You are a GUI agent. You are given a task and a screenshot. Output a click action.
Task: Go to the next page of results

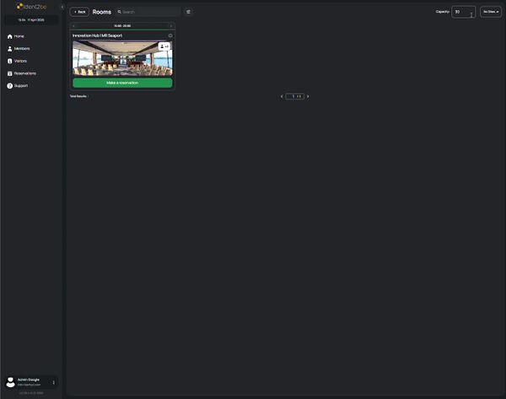click(308, 97)
